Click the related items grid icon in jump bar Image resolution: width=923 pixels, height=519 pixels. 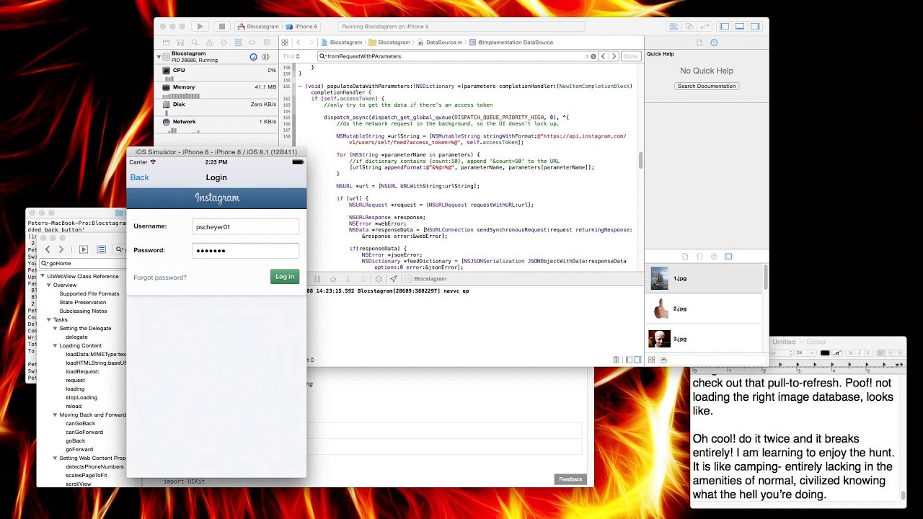285,43
